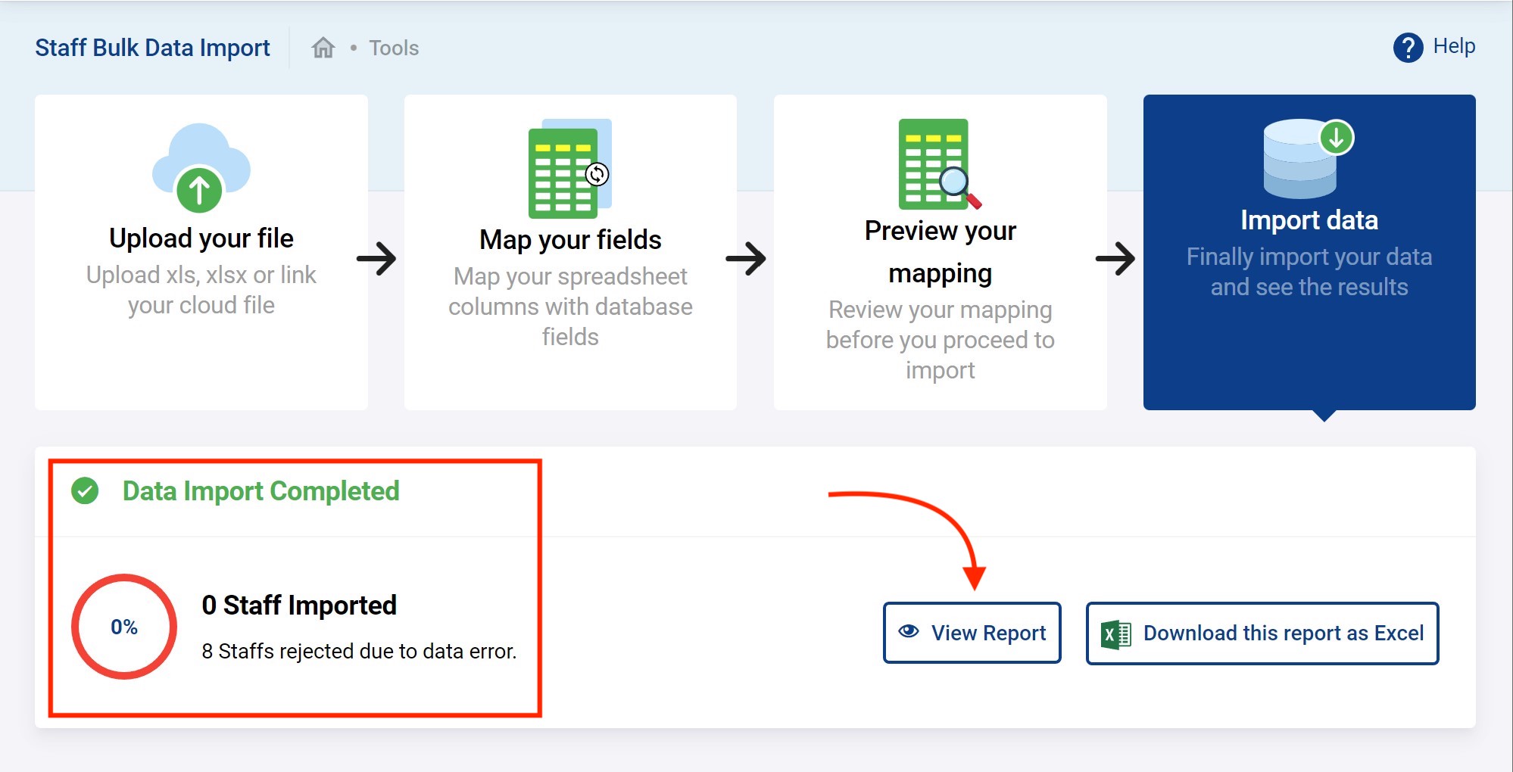Select the Map your fields step
Image resolution: width=1513 pixels, height=772 pixels.
(x=570, y=252)
